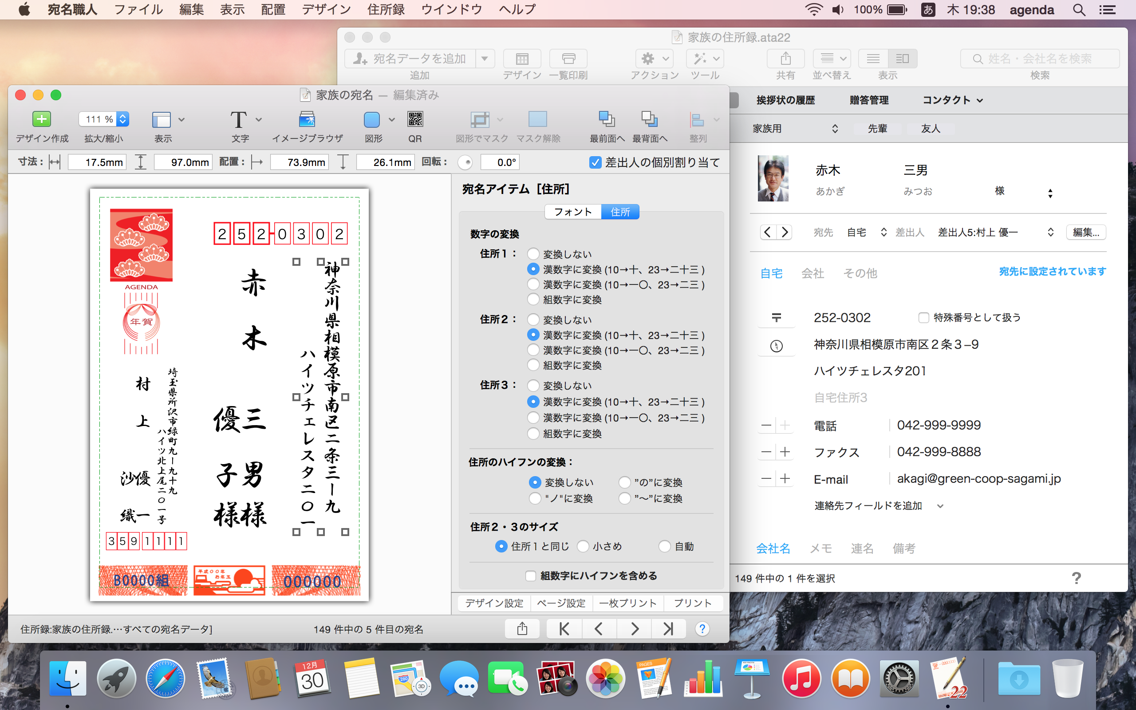Toggle 差出人の個別割り当て checkbox

(x=595, y=162)
